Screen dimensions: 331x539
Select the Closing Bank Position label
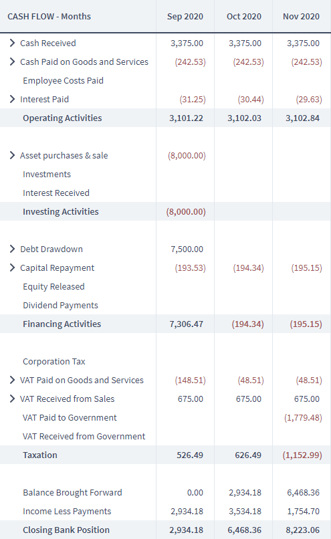point(66,530)
